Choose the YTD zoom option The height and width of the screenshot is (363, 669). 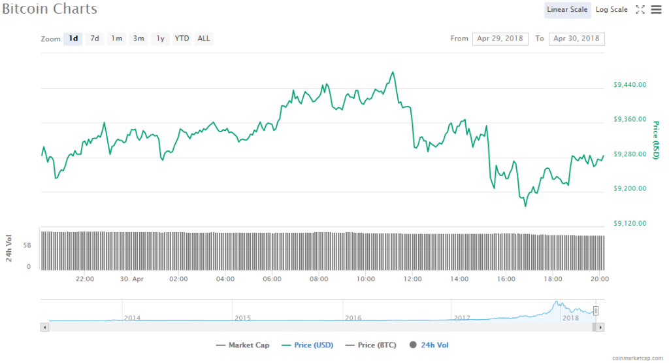point(182,39)
